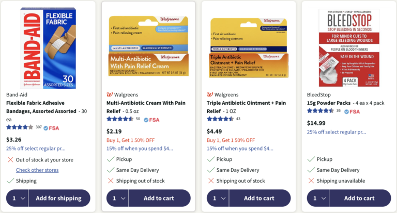Click star rating of Band-Aid Flexible Fabric bandages
397x213 pixels.
point(20,127)
